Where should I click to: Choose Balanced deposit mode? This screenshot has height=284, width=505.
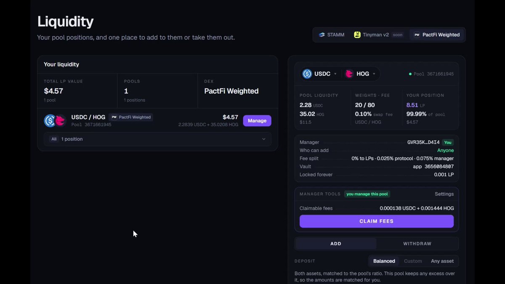[384, 261]
